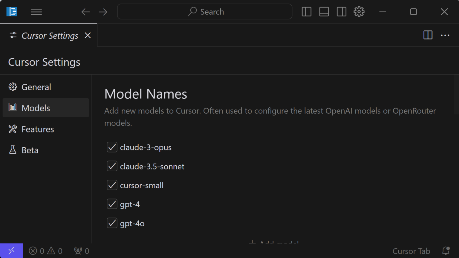Maximize the Cursor window
The width and height of the screenshot is (459, 258).
(414, 12)
